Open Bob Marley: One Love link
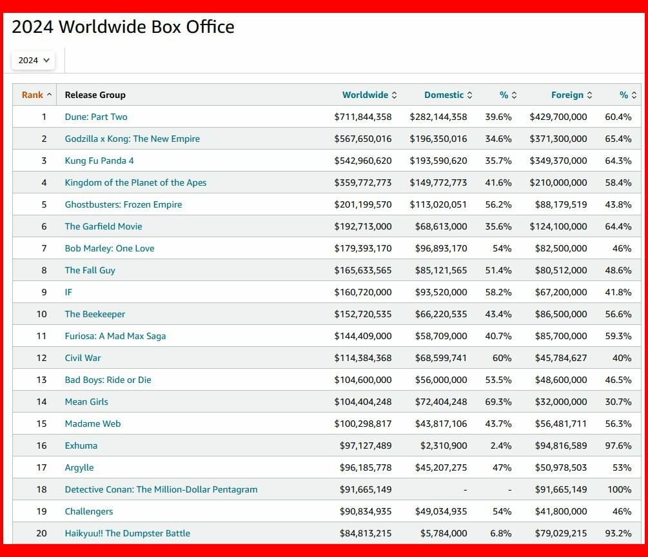The width and height of the screenshot is (648, 557). tap(110, 248)
